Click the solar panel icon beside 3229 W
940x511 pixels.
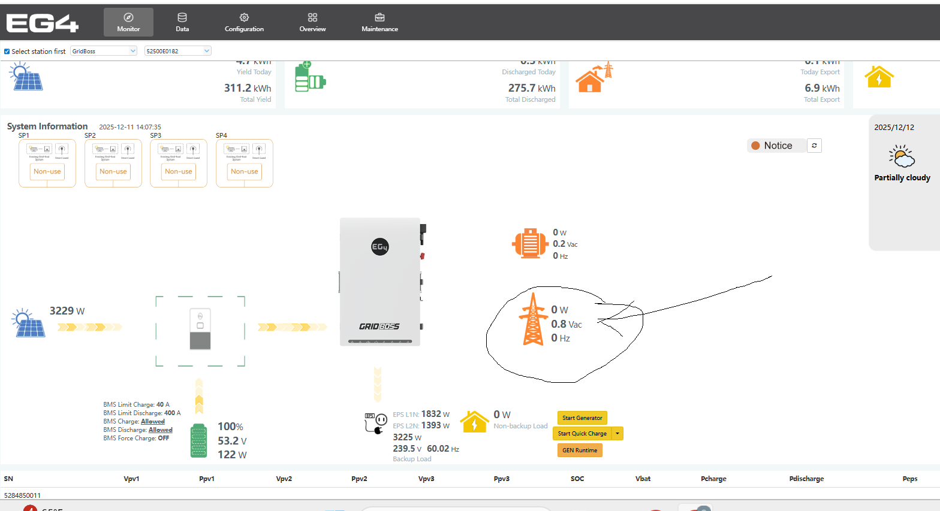pyautogui.click(x=28, y=323)
